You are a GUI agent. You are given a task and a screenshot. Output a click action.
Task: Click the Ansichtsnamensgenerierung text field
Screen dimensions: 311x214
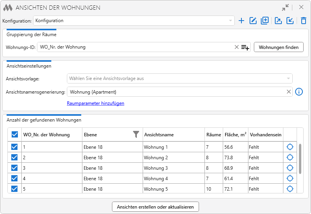(x=176, y=92)
